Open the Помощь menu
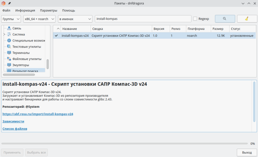This screenshot has height=157, width=258. click(x=69, y=10)
